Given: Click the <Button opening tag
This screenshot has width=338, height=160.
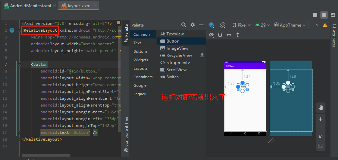Looking at the screenshot, I should click(x=39, y=64).
